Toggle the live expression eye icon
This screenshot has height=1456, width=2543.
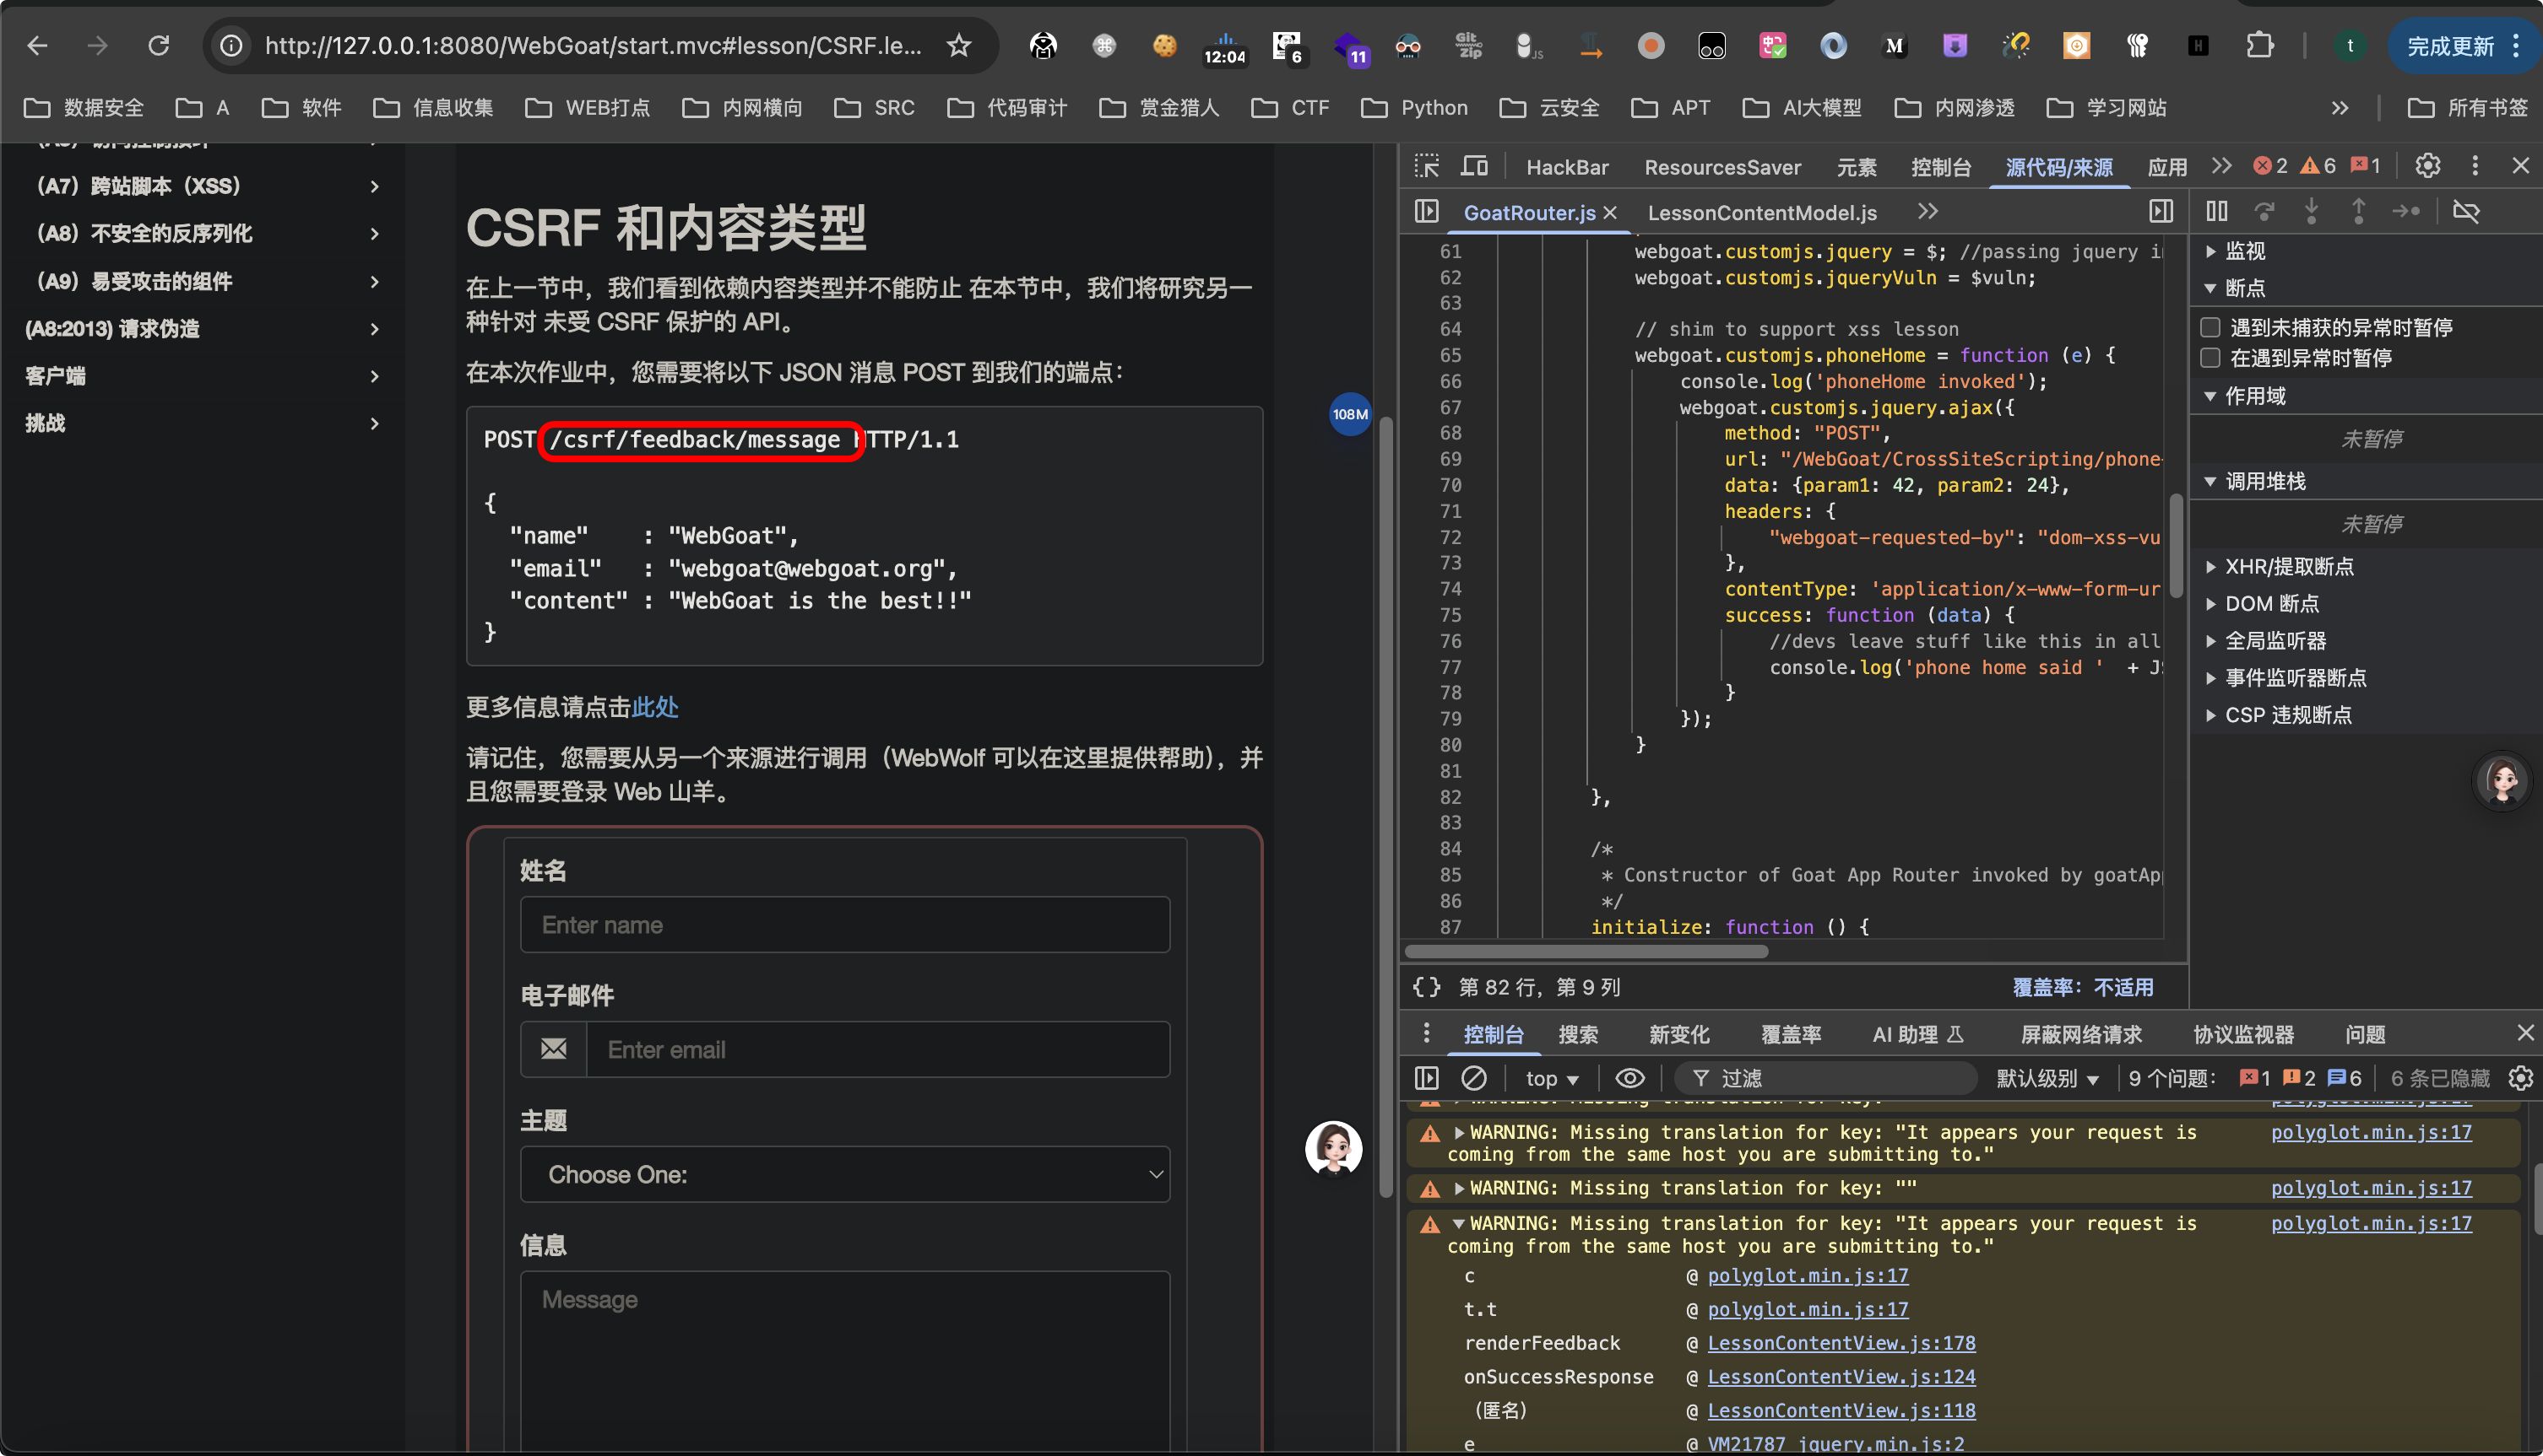coord(1629,1078)
